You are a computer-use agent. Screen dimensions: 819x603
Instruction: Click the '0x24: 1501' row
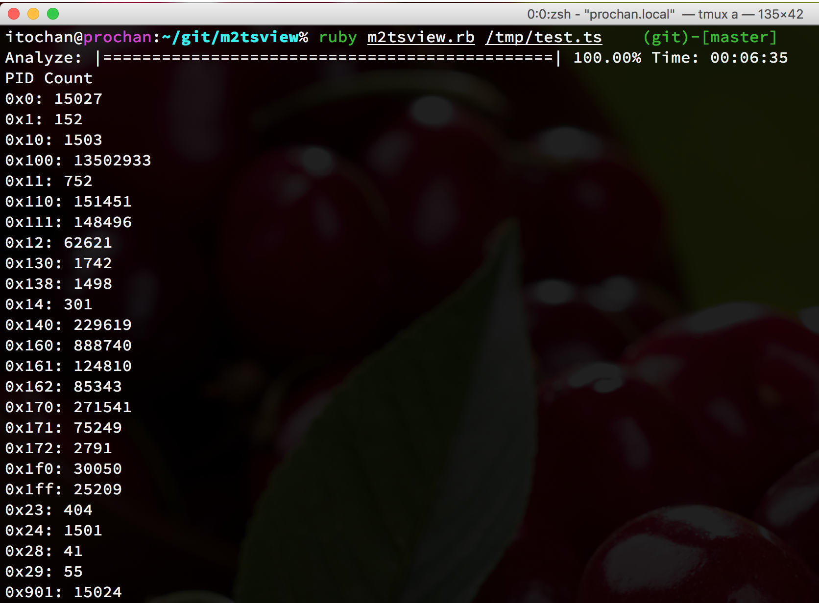(53, 531)
